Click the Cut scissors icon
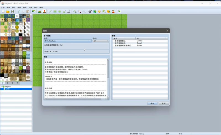The height and width of the screenshot is (135, 221). pos(19,11)
